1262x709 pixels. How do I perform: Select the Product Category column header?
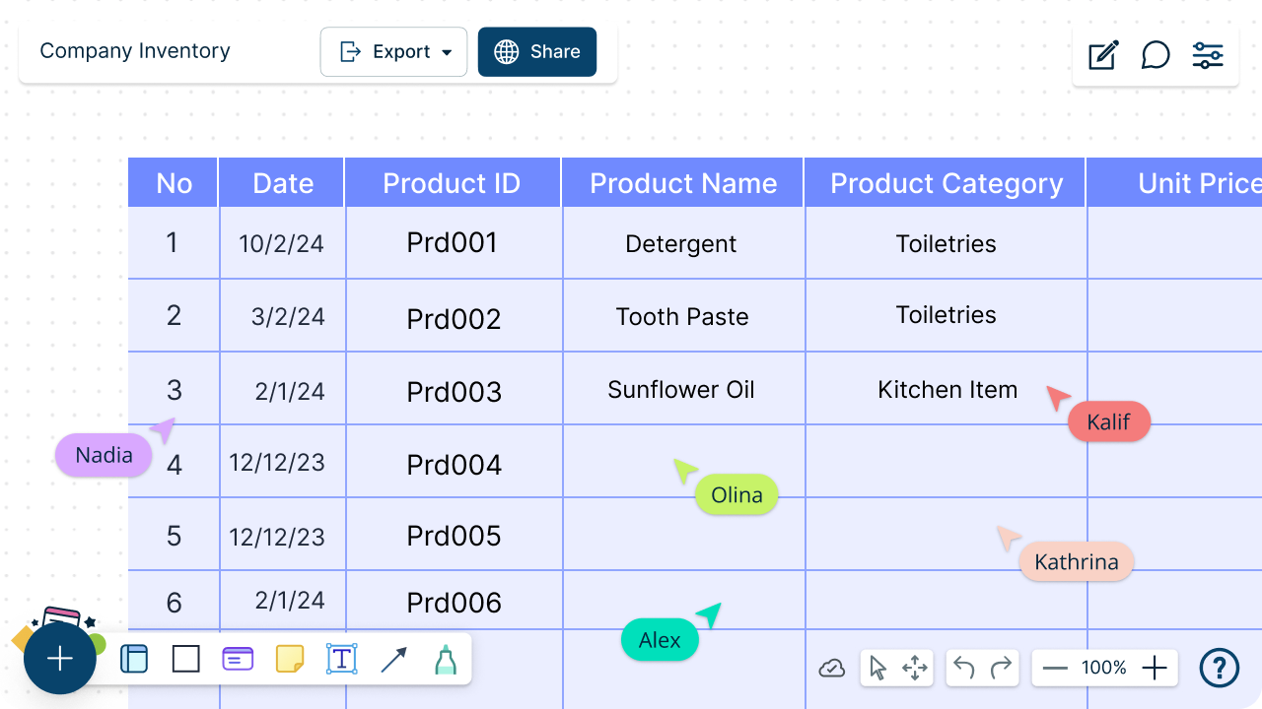click(946, 183)
